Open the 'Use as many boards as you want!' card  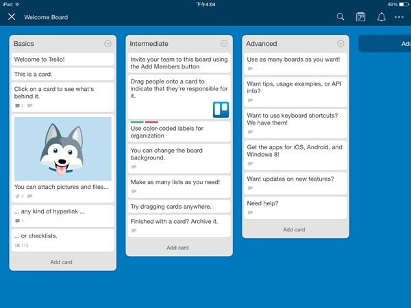(295, 64)
